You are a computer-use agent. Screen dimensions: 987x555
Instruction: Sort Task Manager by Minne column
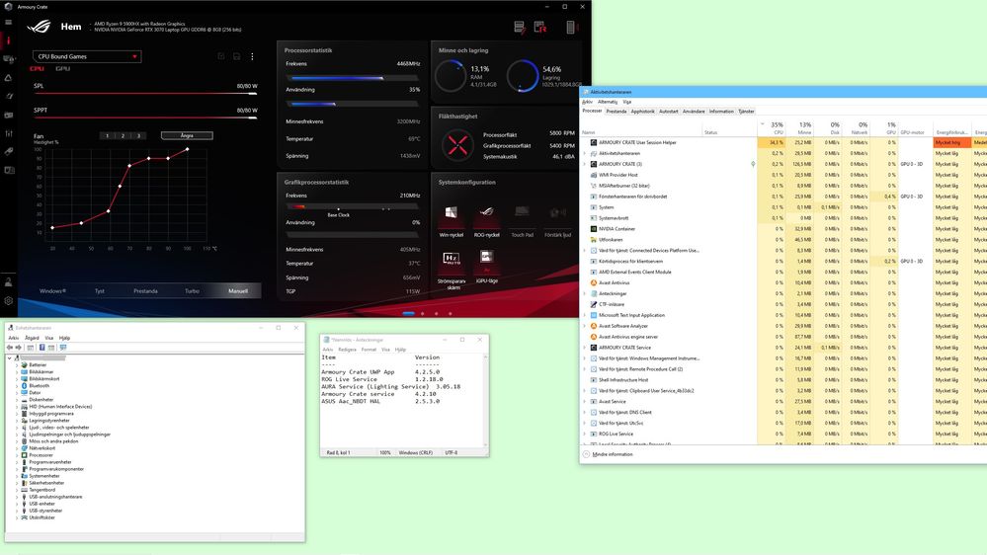pyautogui.click(x=799, y=128)
